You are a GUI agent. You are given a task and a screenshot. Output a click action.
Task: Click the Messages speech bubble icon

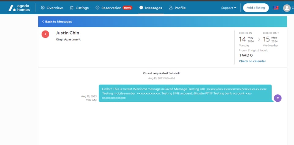(141, 8)
